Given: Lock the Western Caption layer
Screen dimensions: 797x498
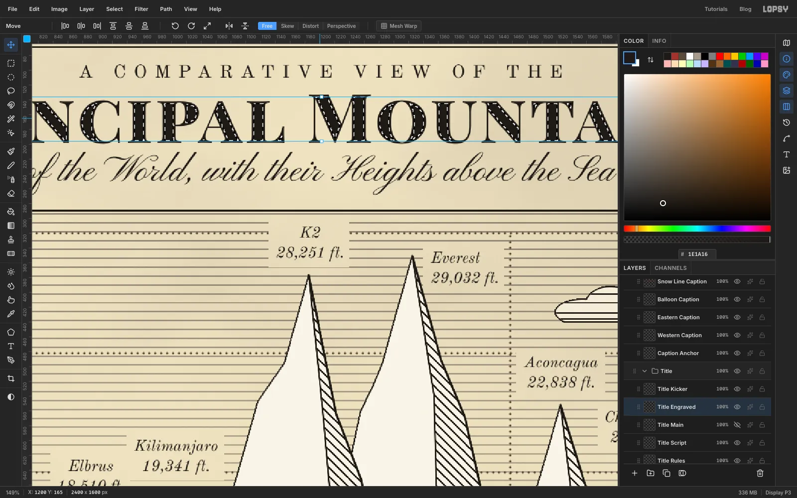Looking at the screenshot, I should (x=762, y=335).
